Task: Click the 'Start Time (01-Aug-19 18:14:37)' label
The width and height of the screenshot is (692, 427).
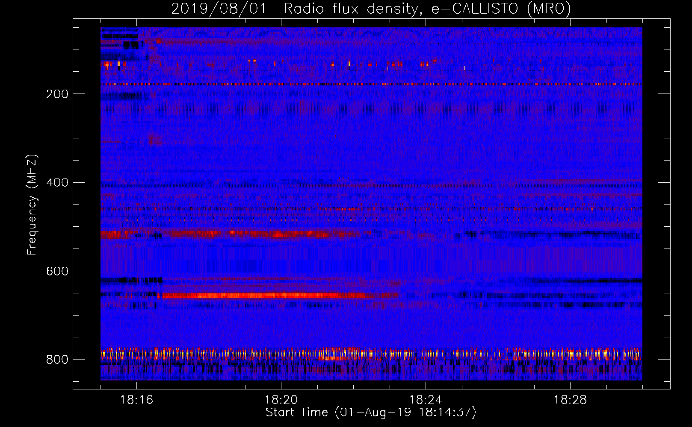Action: (x=371, y=412)
